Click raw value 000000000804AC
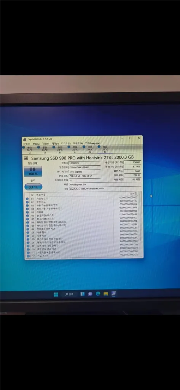 pos(129,214)
